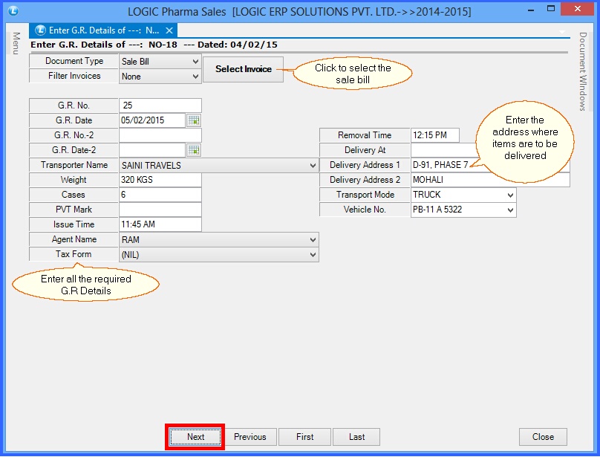Open the Document Type dropdown
The image size is (600, 457).
[195, 61]
